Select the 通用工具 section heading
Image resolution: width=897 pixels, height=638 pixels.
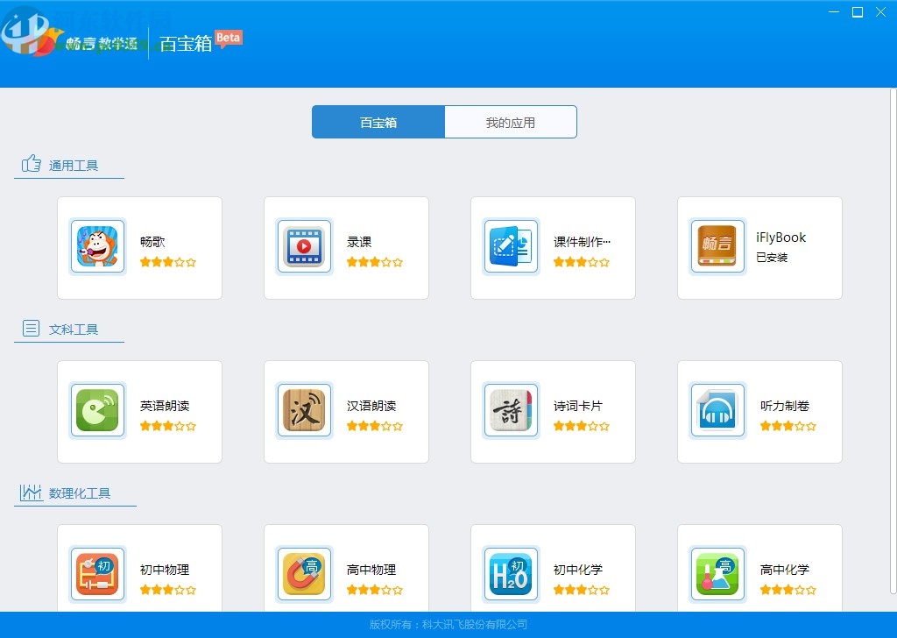click(x=74, y=166)
